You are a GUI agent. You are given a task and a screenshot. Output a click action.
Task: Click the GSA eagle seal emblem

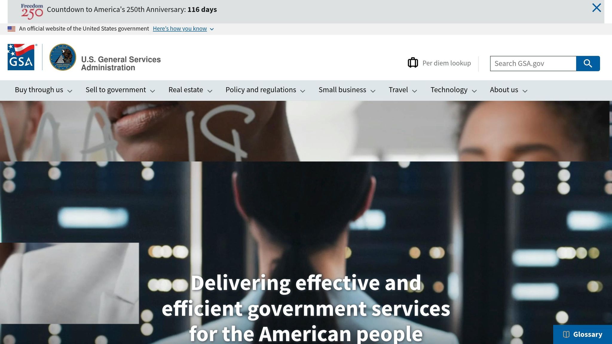pos(63,57)
